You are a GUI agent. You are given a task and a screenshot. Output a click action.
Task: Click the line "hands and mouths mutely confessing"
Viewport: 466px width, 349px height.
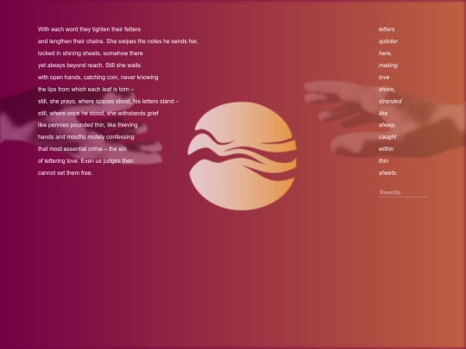coord(86,137)
